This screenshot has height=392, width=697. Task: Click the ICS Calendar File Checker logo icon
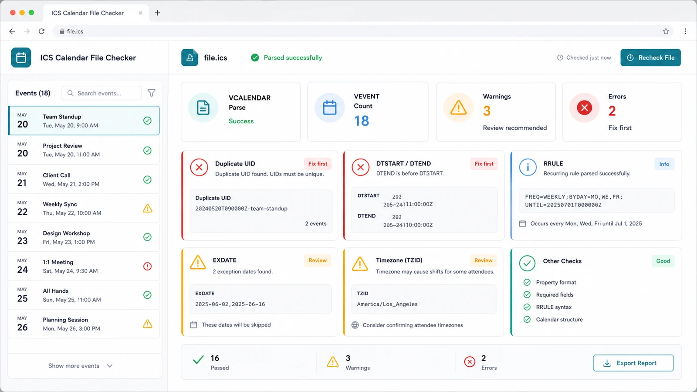coord(21,57)
